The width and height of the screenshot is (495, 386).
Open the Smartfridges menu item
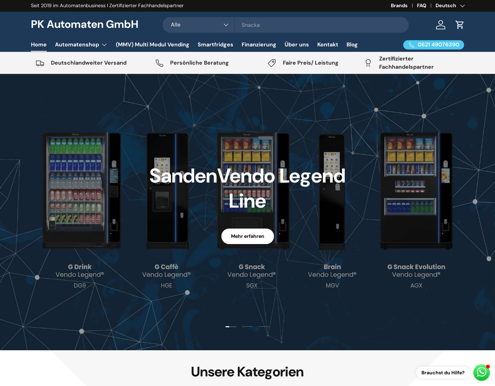[215, 45]
